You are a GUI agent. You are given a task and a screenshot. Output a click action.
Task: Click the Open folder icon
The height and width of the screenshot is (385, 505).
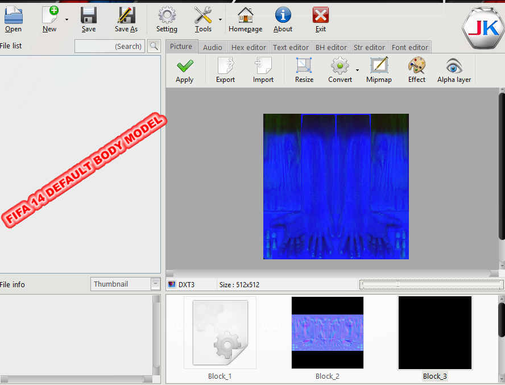13,15
